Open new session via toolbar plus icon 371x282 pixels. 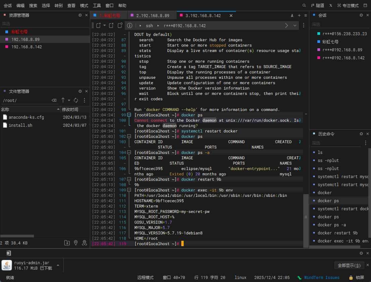pyautogui.click(x=98, y=25)
